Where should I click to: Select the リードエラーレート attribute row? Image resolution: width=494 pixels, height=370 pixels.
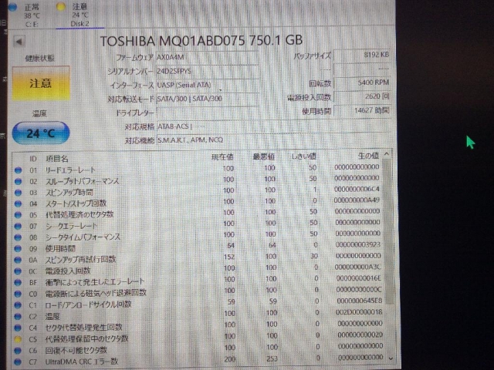(x=198, y=170)
